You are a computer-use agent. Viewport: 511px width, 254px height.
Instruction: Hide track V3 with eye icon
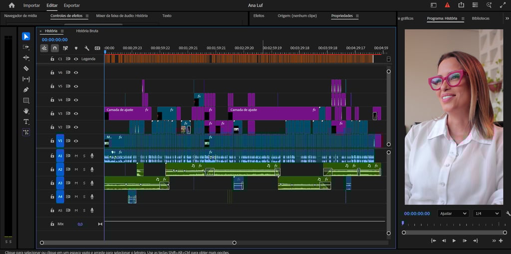point(76,114)
